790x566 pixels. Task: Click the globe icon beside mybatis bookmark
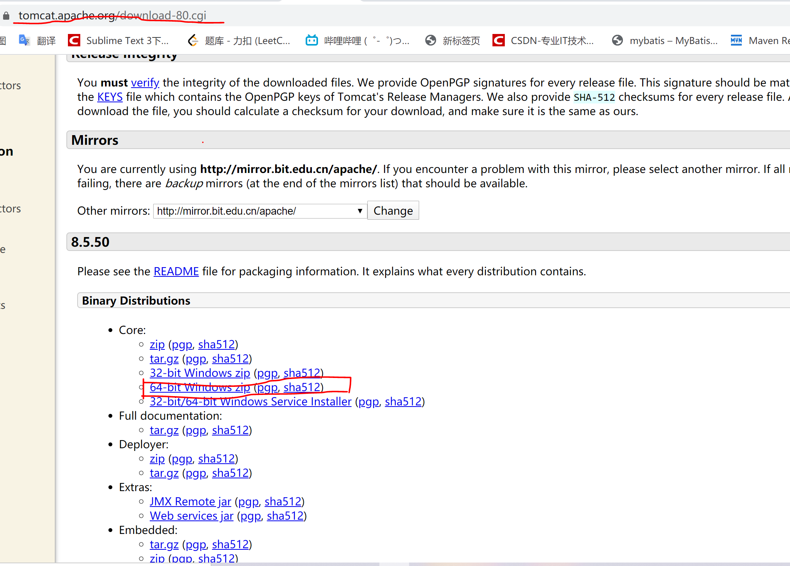coord(617,40)
